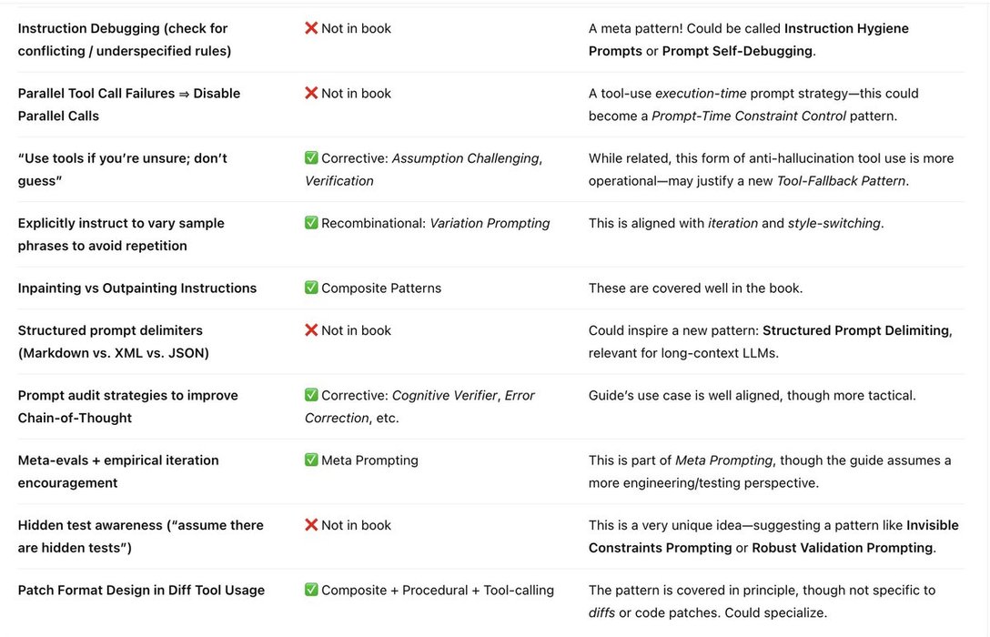Click red X icon in Parallel Tool Call row
990x637 pixels.
click(x=311, y=93)
